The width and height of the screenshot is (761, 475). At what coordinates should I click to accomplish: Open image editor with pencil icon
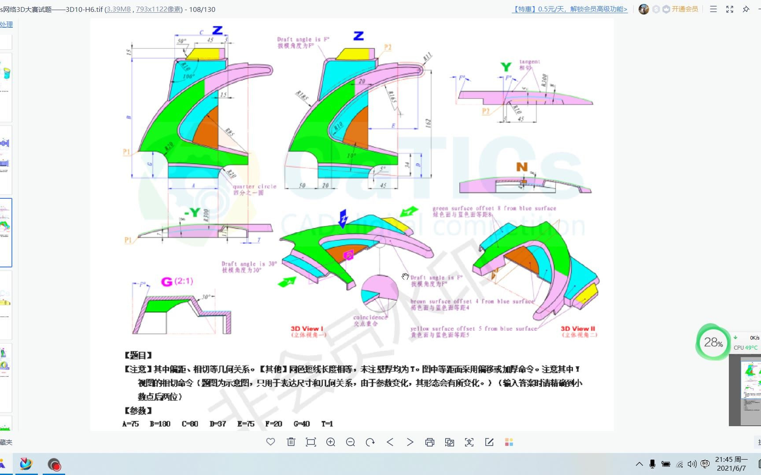[489, 442]
